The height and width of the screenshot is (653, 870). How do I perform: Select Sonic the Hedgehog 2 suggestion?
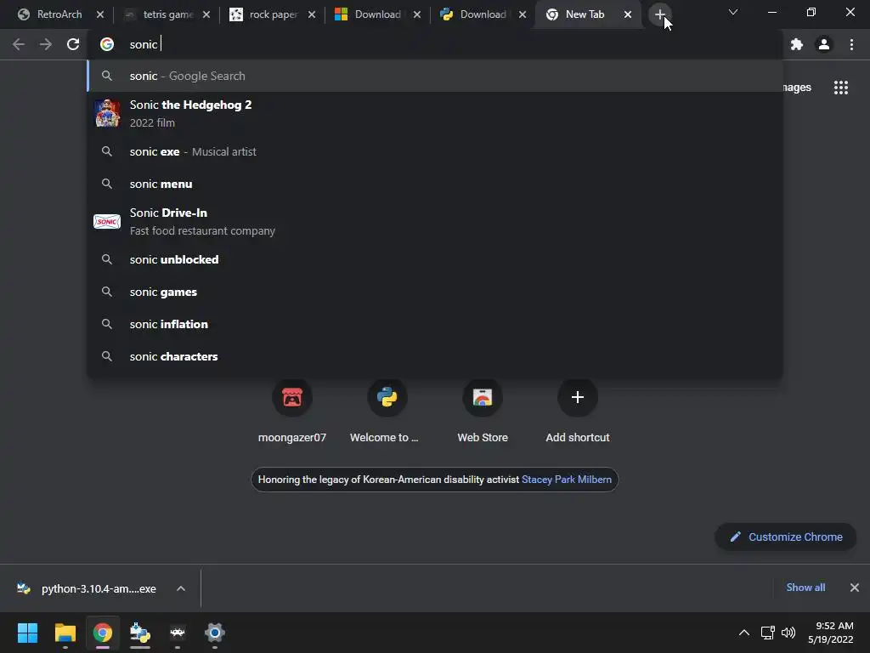coord(435,113)
